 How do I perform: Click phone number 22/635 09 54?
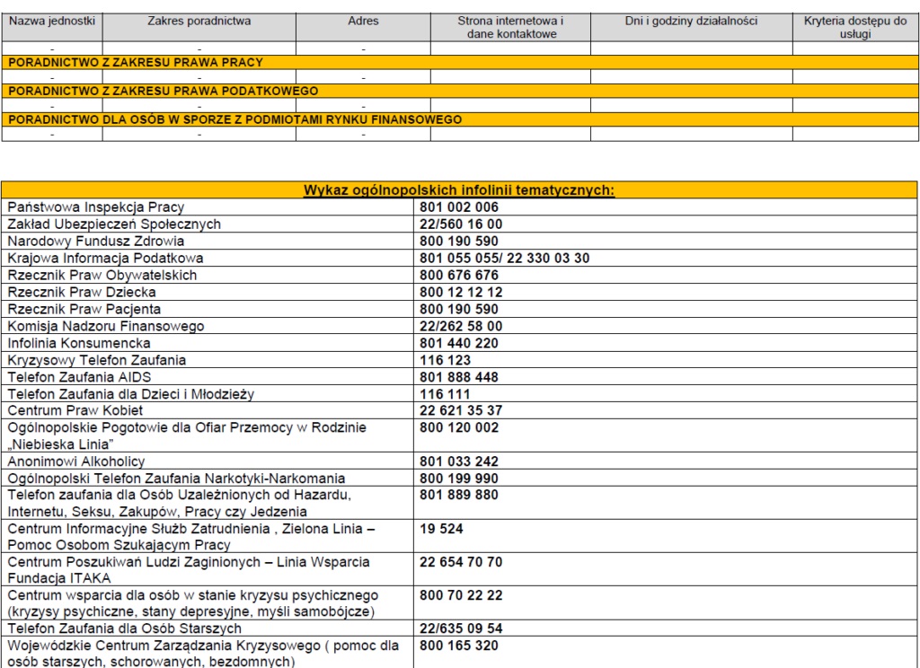pos(461,628)
